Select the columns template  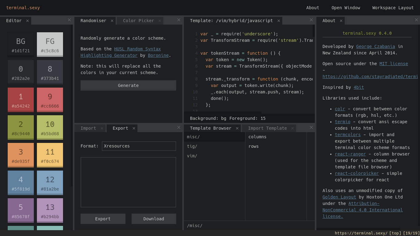click(x=257, y=137)
